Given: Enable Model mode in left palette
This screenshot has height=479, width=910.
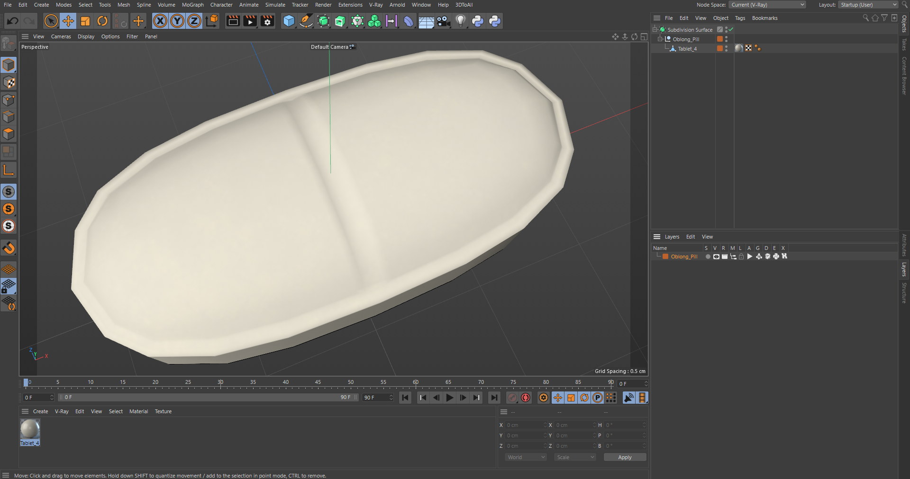Looking at the screenshot, I should click(9, 65).
